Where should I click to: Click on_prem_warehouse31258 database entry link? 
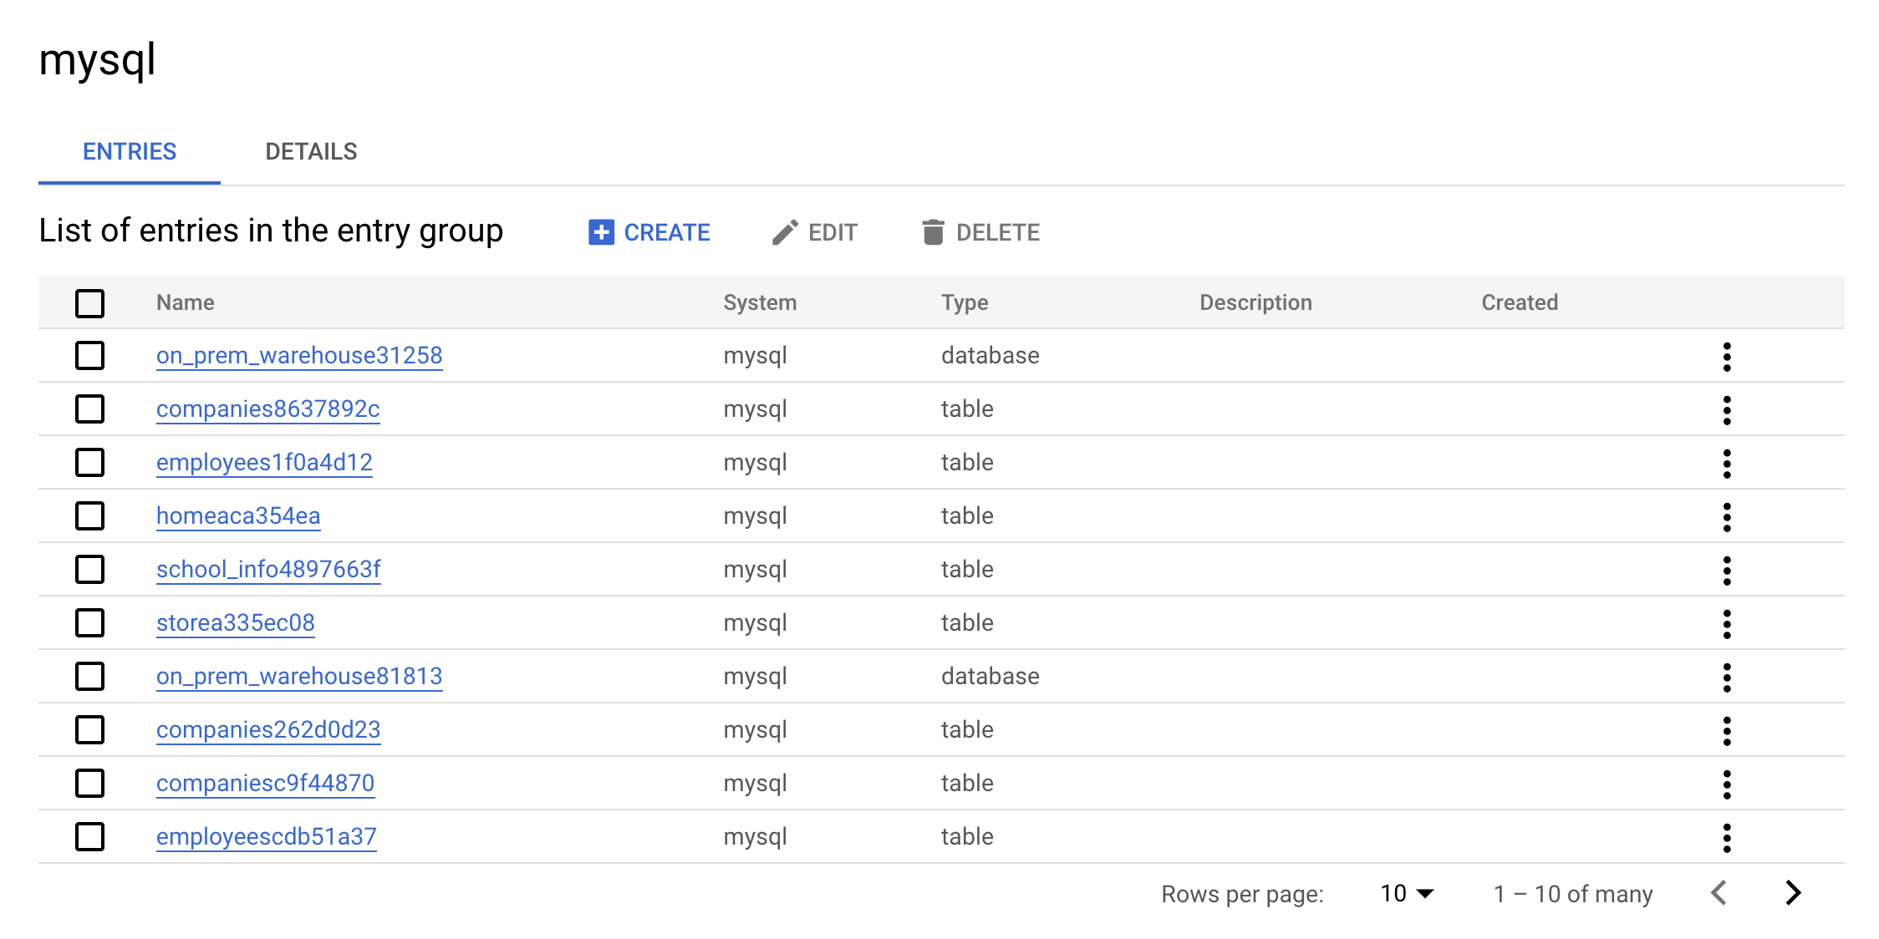coord(299,354)
